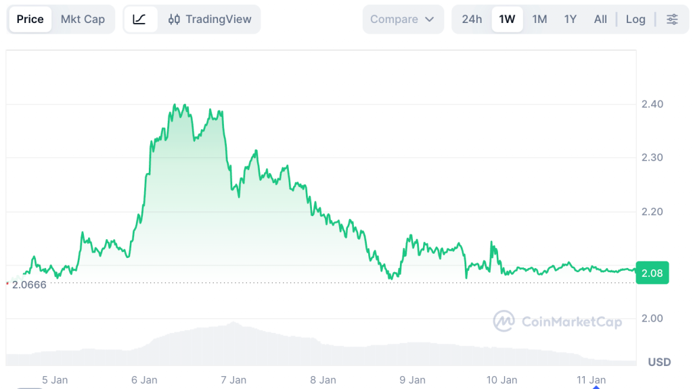Switch to the line chart view icon
This screenshot has height=389, width=693.
coord(139,20)
